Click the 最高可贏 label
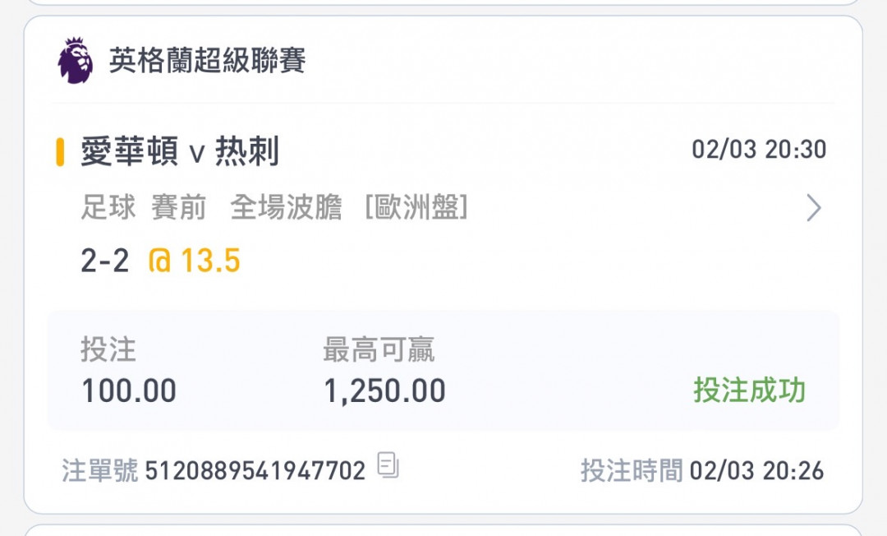 point(379,349)
